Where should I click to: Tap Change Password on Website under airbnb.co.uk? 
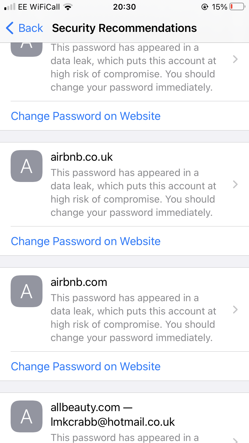[86, 241]
